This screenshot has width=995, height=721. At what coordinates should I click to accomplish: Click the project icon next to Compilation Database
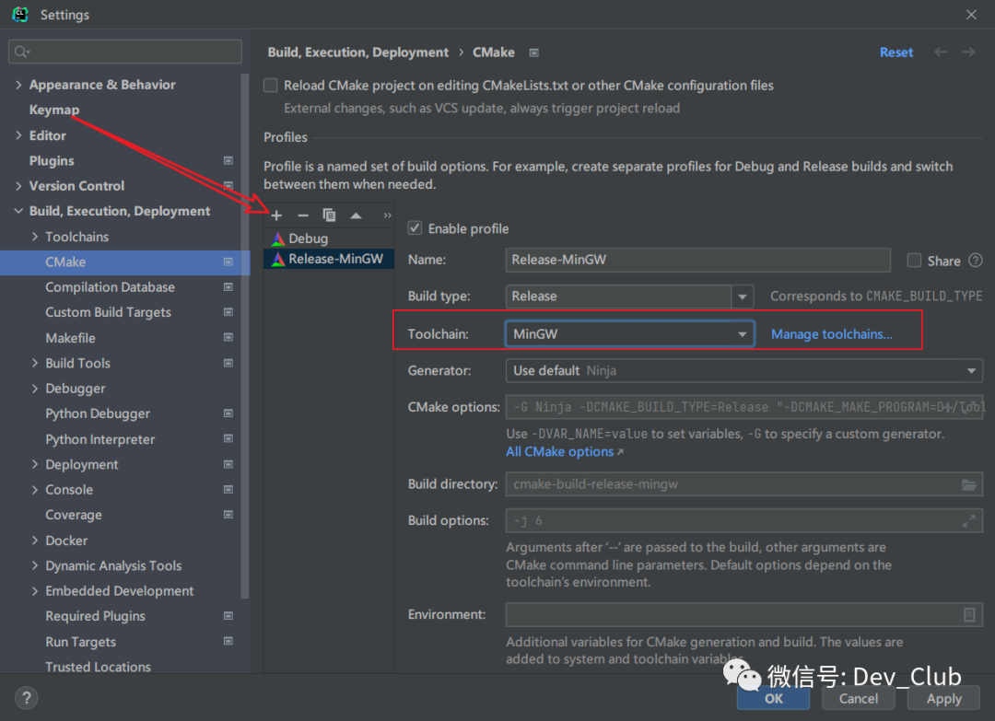pos(228,287)
